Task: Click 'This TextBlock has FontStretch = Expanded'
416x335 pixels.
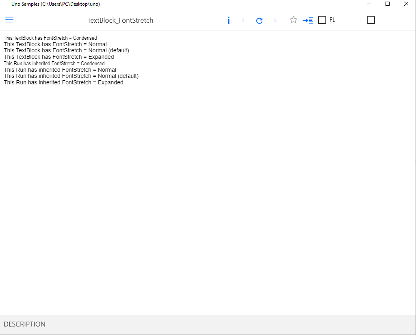Action: pos(59,57)
